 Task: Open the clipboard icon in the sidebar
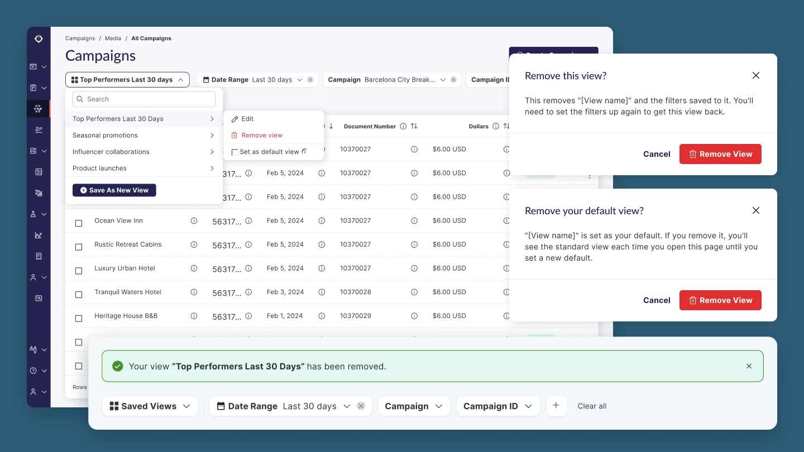[33, 88]
